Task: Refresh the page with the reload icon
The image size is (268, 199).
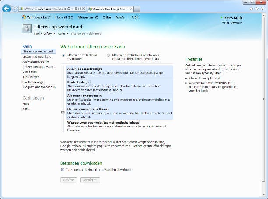Action: 80,9
